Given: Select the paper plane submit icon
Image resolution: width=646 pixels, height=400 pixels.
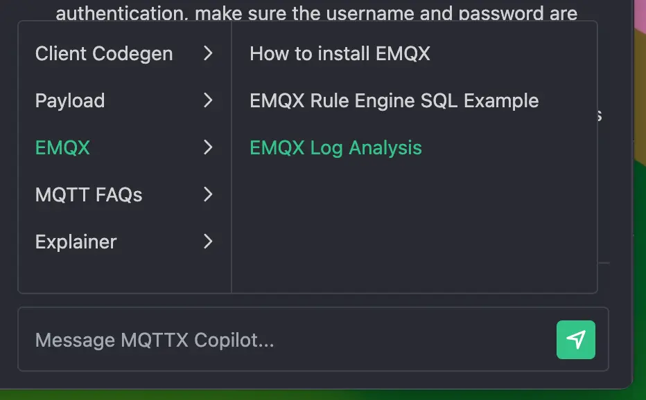Looking at the screenshot, I should [575, 340].
